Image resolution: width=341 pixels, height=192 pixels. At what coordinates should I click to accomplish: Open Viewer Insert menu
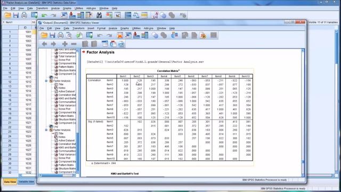click(91, 28)
